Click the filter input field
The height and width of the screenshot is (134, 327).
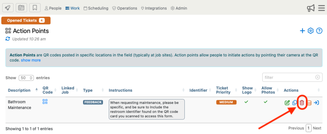[x=289, y=78]
